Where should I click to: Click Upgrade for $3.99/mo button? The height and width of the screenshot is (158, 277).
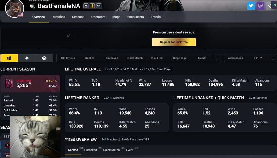174,42
